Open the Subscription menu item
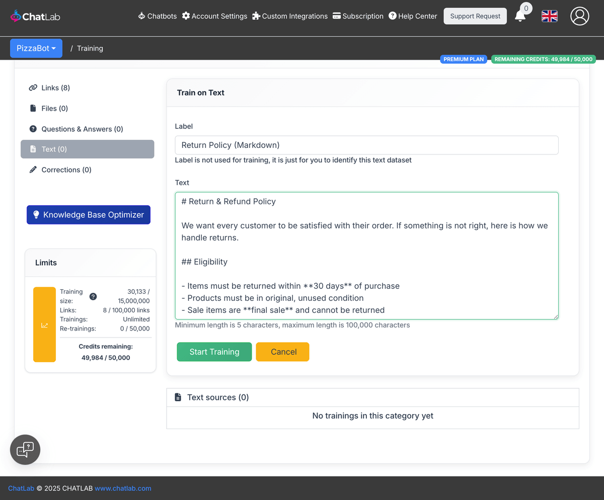This screenshot has height=500, width=604. pos(358,16)
